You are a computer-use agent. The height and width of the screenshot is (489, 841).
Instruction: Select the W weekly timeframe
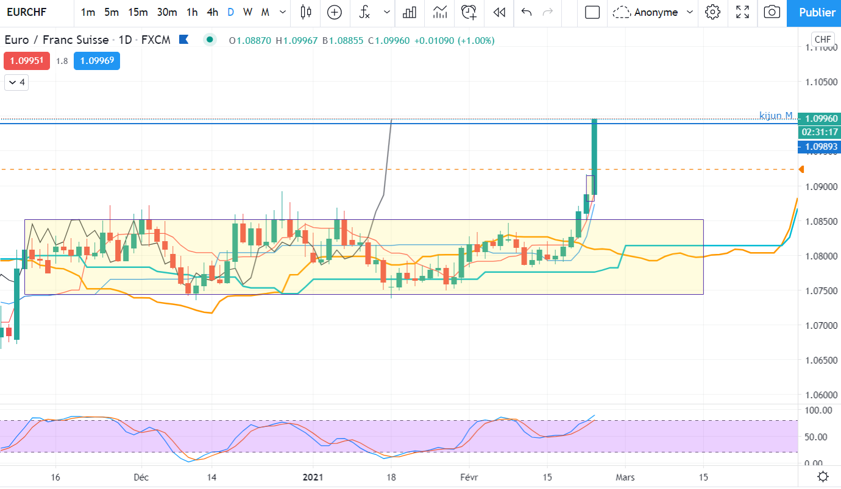(247, 12)
